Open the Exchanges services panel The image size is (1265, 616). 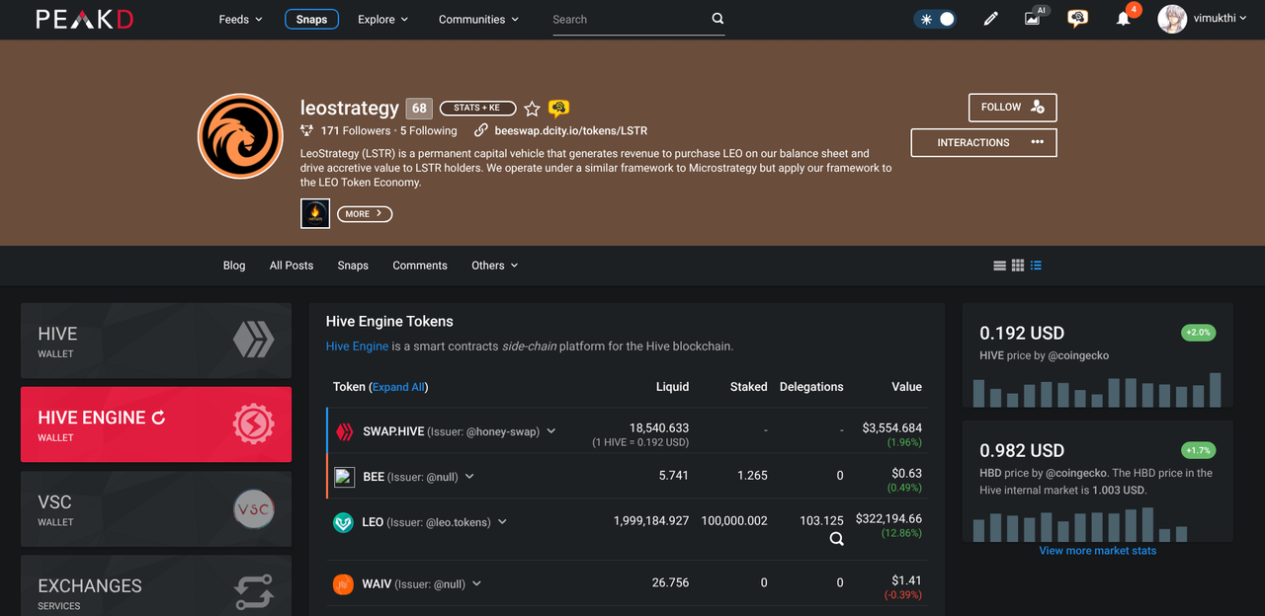(156, 586)
